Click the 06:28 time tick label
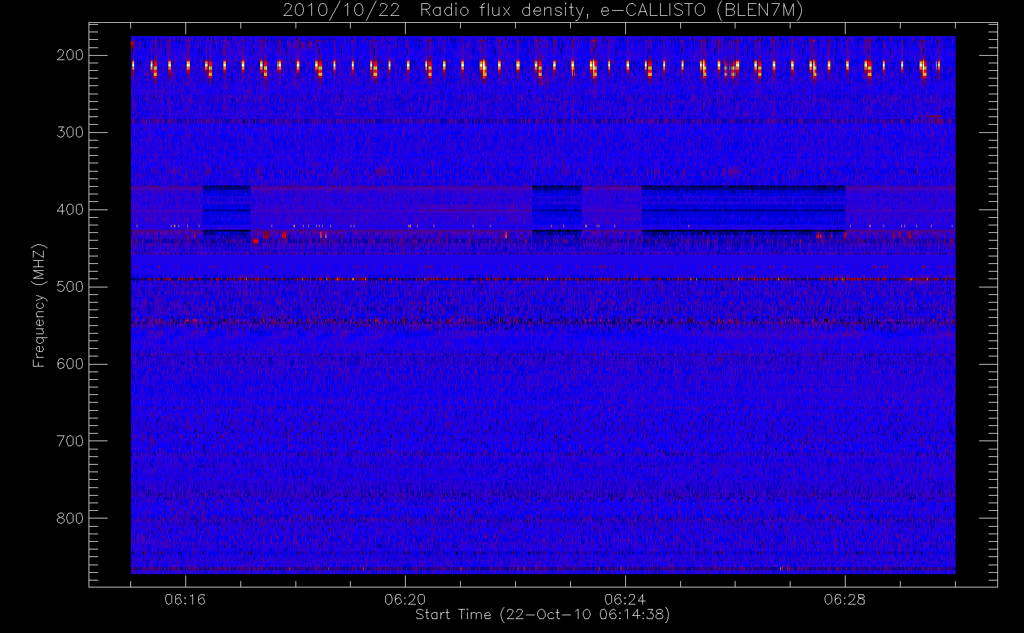This screenshot has width=1024, height=633. pos(845,599)
